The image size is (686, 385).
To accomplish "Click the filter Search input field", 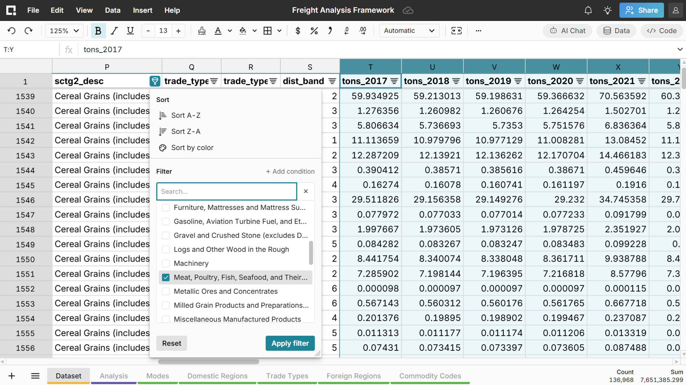I will click(226, 191).
